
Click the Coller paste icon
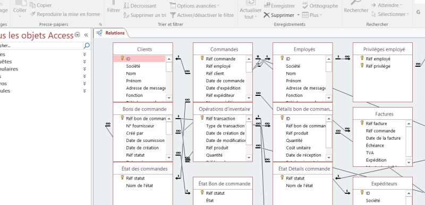(20, 3)
